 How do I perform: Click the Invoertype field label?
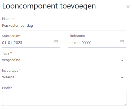pos(10,71)
